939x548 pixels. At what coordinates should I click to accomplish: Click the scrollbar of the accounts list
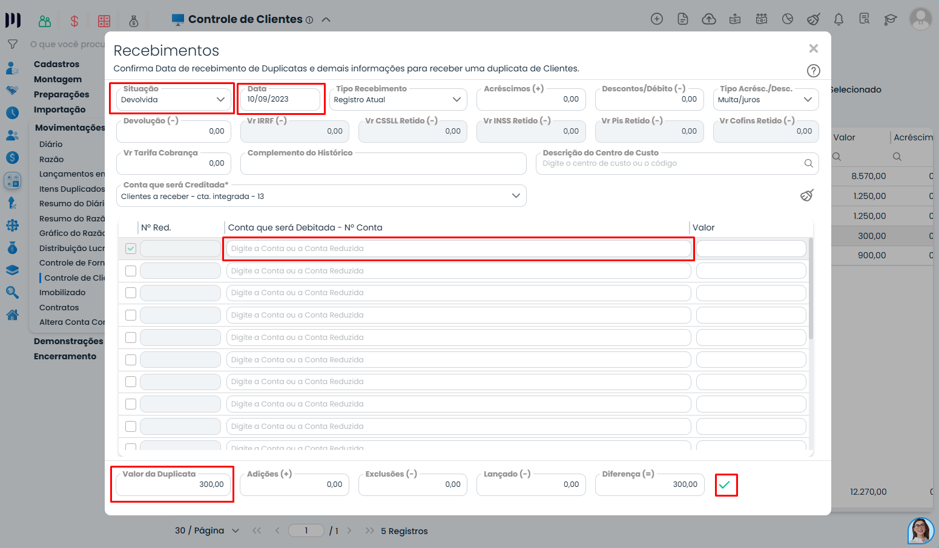811,289
